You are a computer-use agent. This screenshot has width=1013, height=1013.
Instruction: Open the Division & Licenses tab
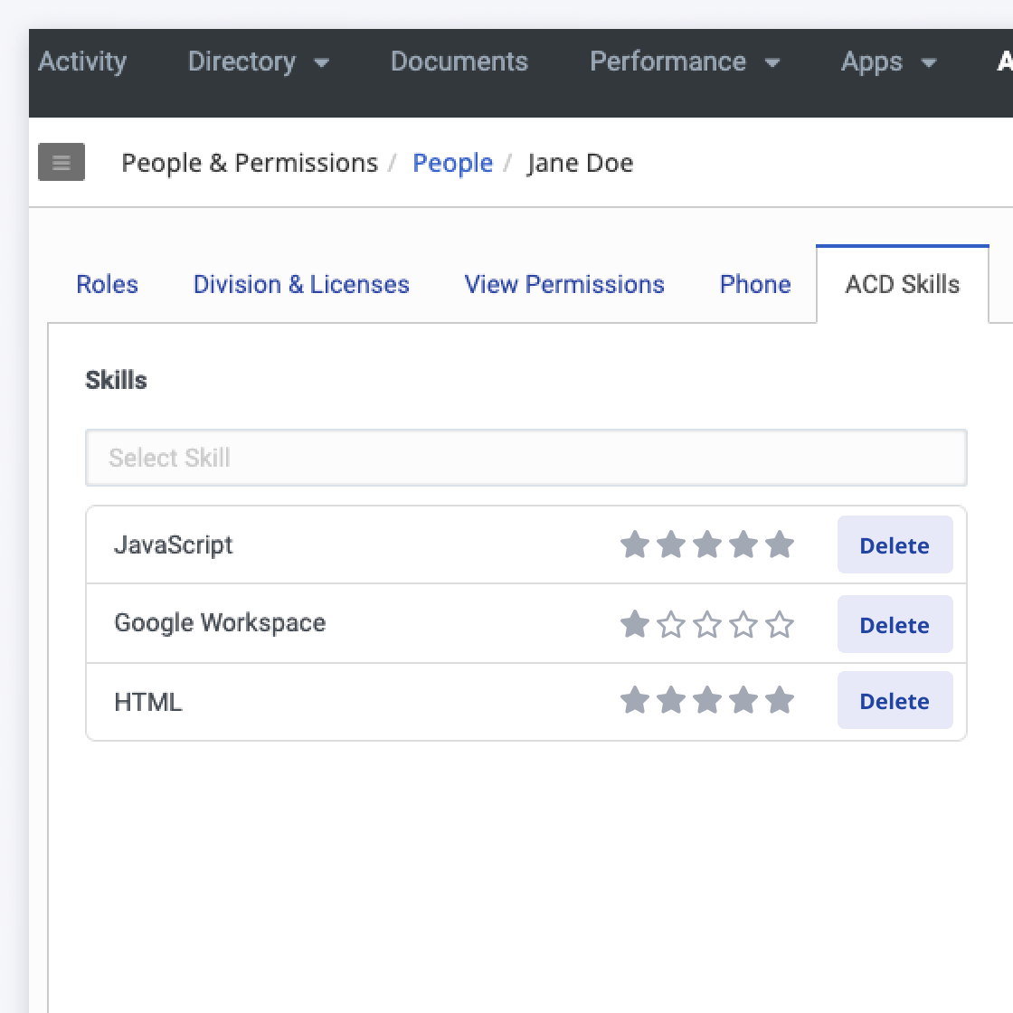[301, 284]
